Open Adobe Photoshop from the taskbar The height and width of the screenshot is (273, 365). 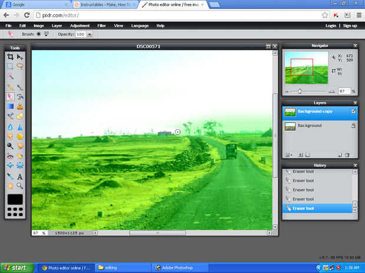pos(180,268)
